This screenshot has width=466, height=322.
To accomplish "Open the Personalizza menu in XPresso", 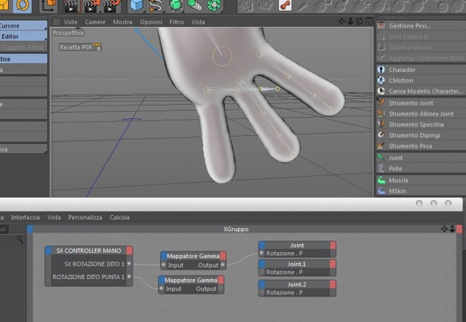I will pos(85,217).
